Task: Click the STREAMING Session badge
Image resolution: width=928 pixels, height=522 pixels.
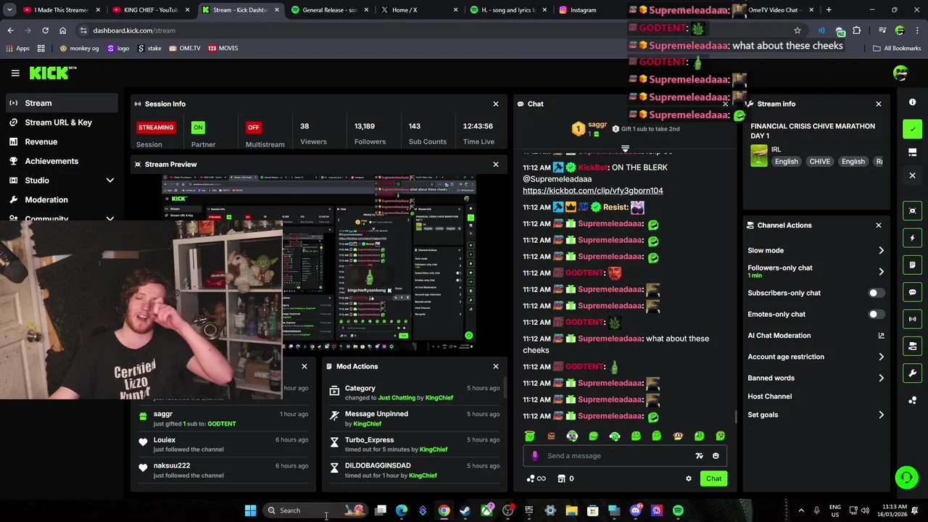Action: 156,128
